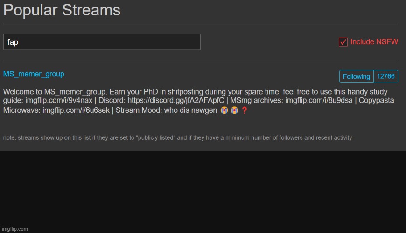
Task: Open the MS_memer_group stream link
Action: click(34, 74)
